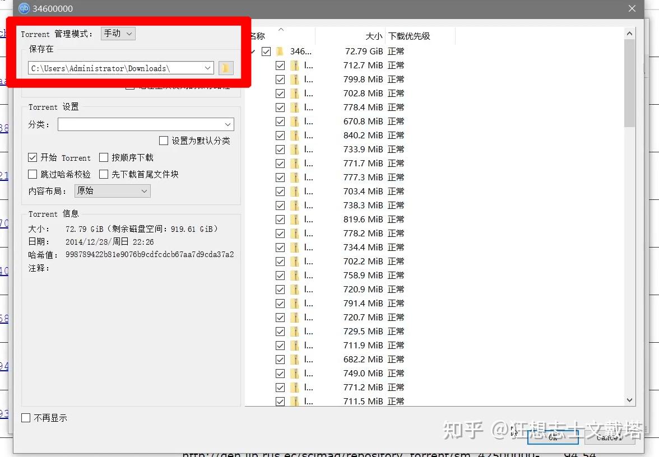Click the archive icon in the 840.2 MiB row
The width and height of the screenshot is (659, 457).
coord(295,136)
